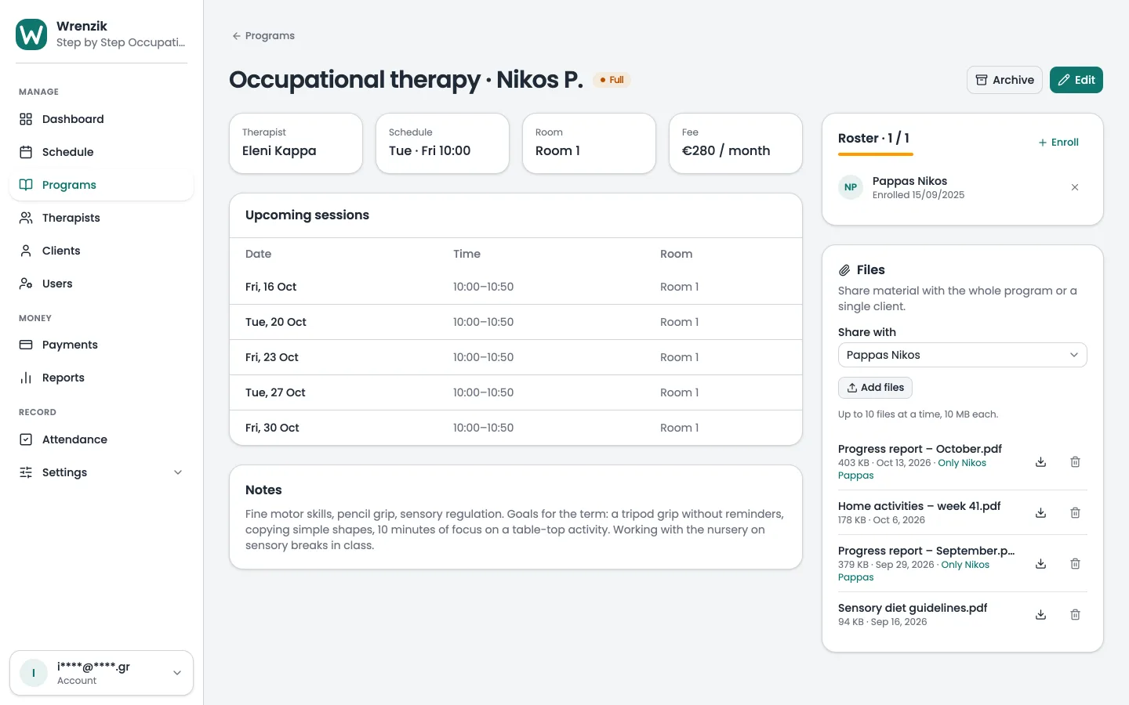
Task: Click Sensory diet guidelines.pdf file name
Action: (x=913, y=608)
